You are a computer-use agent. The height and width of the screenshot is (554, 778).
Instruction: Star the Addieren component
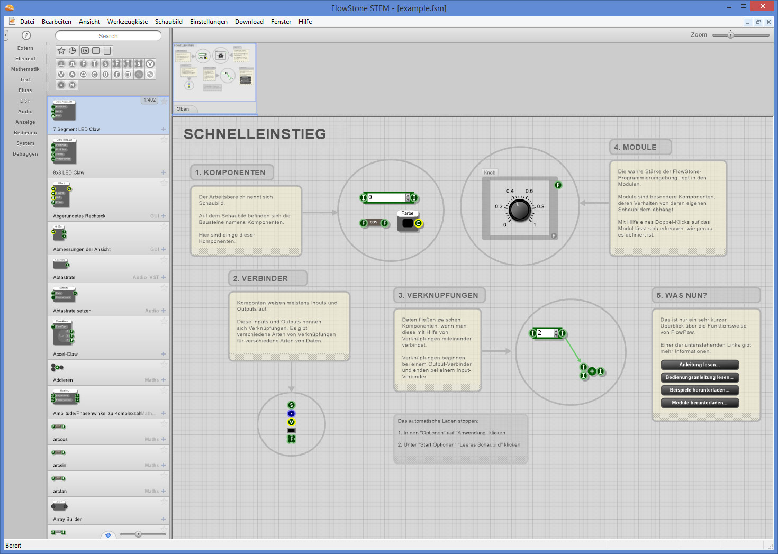click(x=164, y=365)
